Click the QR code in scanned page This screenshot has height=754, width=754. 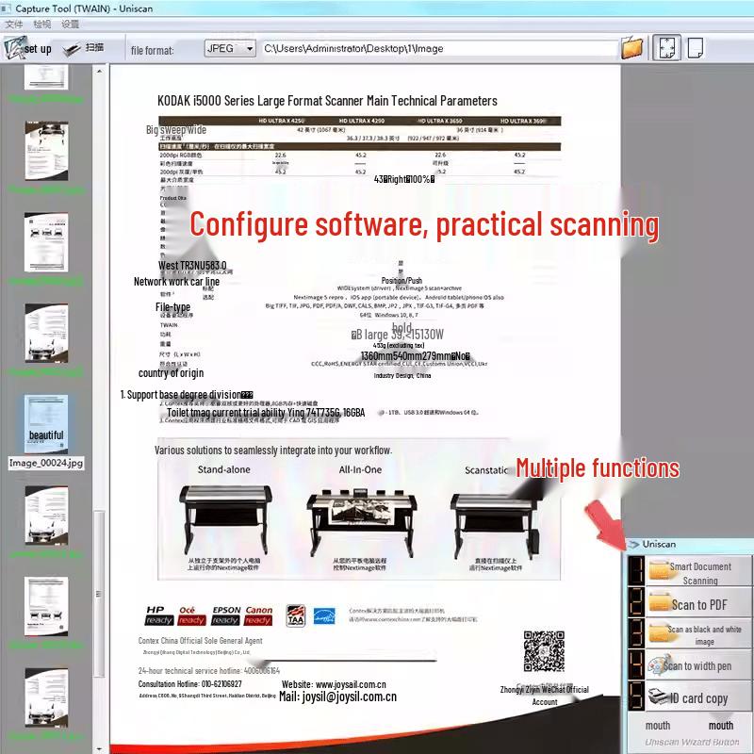pos(544,651)
